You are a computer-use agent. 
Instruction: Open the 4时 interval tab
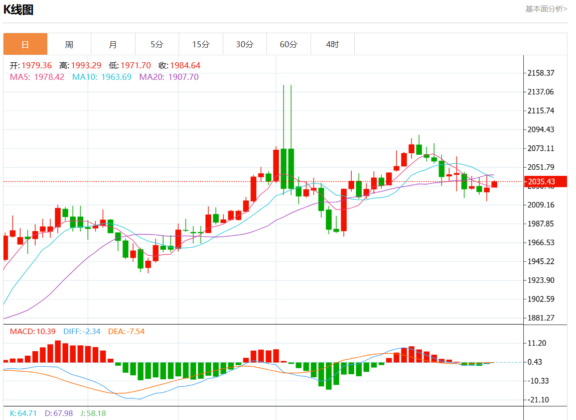click(333, 44)
